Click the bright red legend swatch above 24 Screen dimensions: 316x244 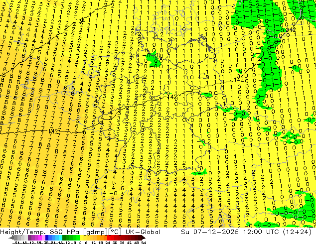click(109, 238)
